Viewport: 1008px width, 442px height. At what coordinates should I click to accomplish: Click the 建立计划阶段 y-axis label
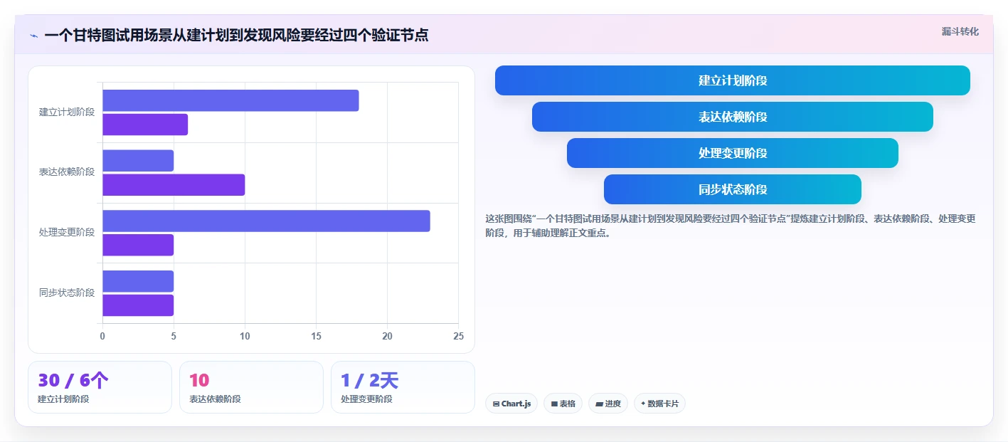click(67, 112)
